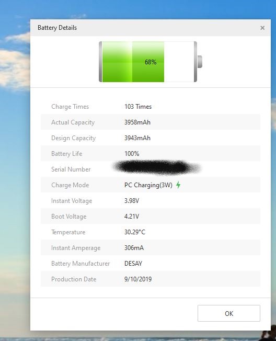Select the '3.98V' instant voltage value

132,201
